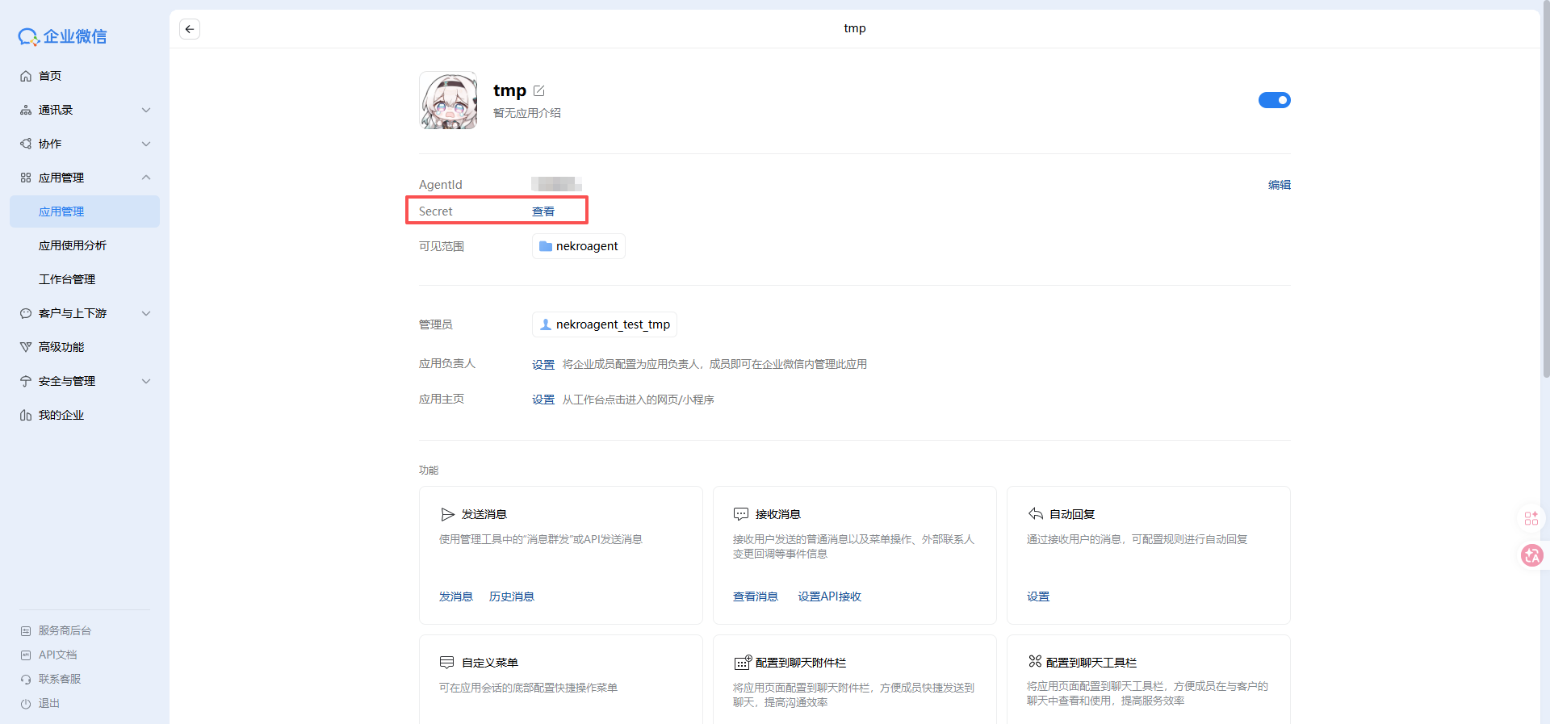
Task: Click 退出 to log out
Action: (x=49, y=703)
